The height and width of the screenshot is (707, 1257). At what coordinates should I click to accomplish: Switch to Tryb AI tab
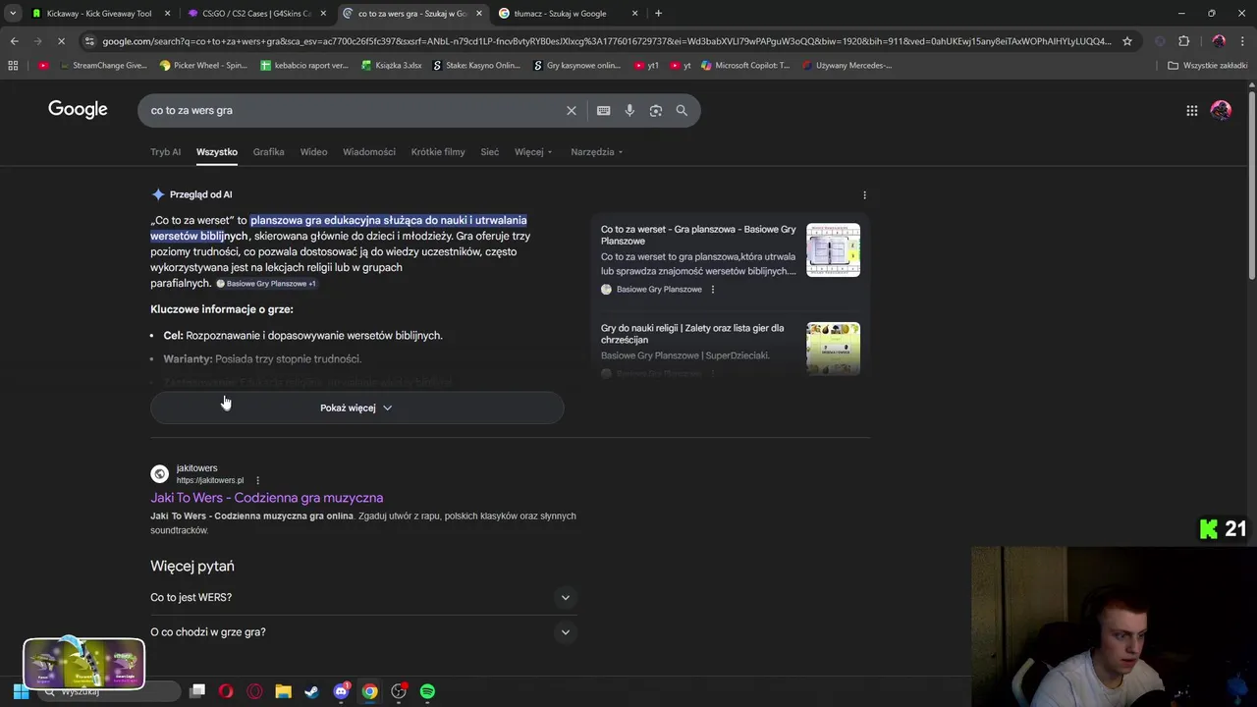[x=165, y=152]
